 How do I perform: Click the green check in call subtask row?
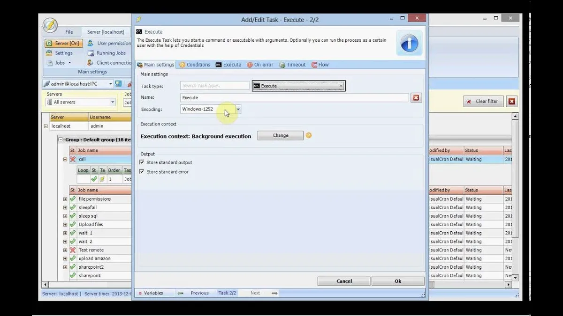pos(94,179)
